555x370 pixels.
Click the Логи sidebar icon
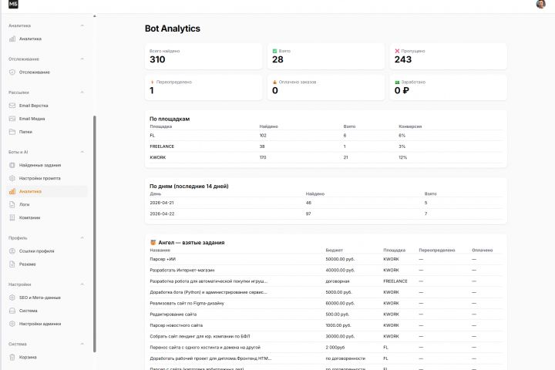12,204
